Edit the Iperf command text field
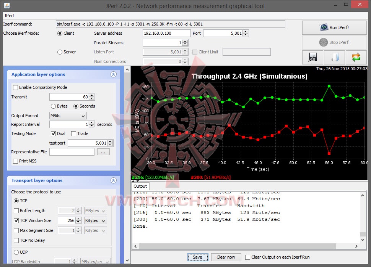The image size is (371, 267). [170, 24]
